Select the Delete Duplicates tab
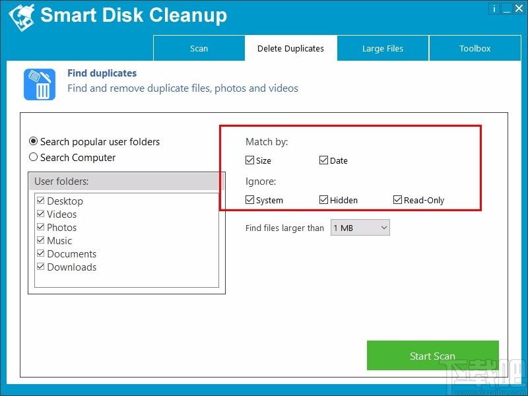Image resolution: width=528 pixels, height=396 pixels. (x=290, y=48)
